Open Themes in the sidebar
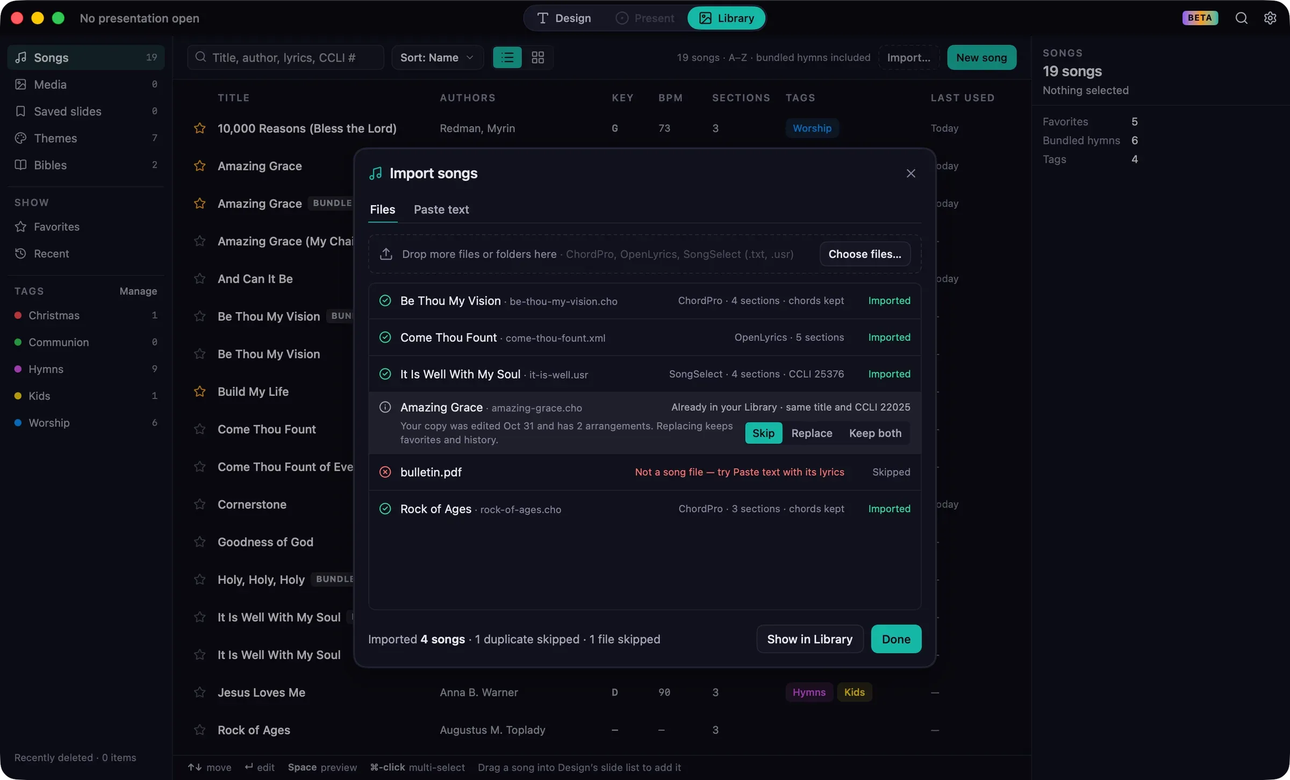 click(x=86, y=138)
